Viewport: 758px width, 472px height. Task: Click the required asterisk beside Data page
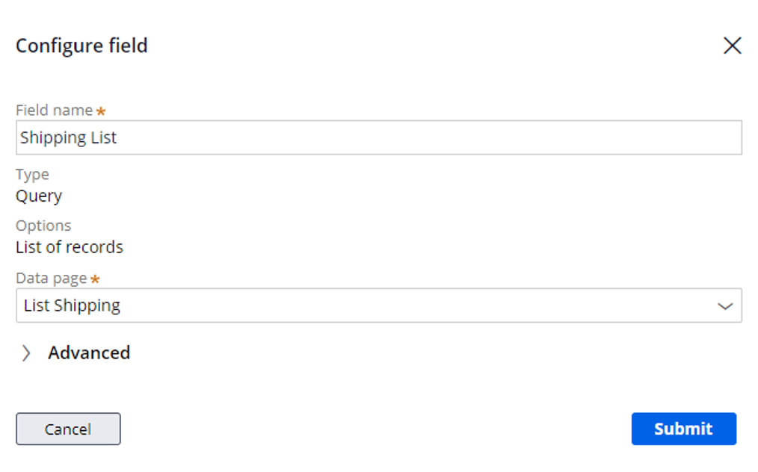[x=95, y=279]
